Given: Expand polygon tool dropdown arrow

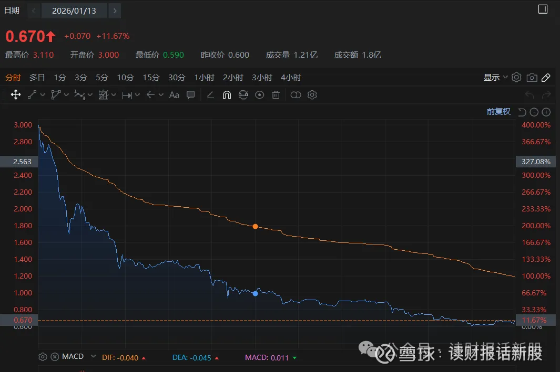Looking at the screenshot, I should point(66,95).
